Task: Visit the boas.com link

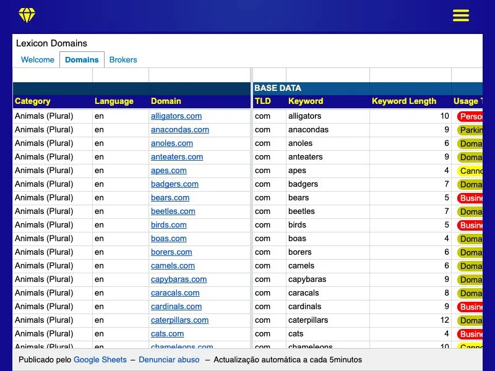Action: tap(168, 238)
